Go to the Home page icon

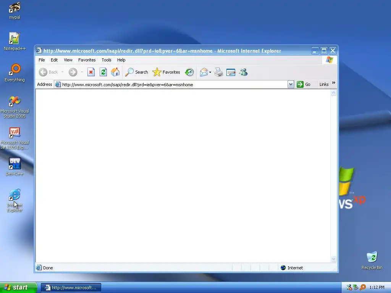(115, 72)
